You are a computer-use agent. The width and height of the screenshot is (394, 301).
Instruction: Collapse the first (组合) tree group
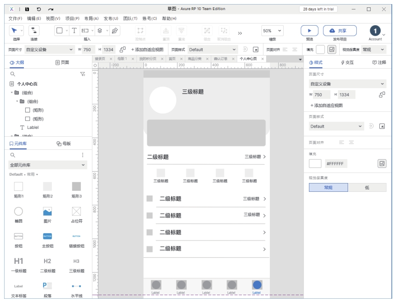click(x=11, y=93)
